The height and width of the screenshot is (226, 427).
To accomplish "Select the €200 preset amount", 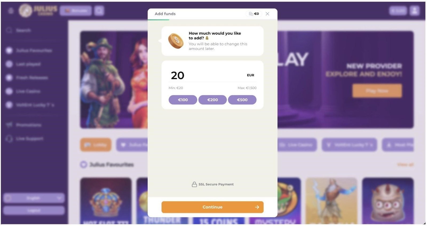I will point(212,100).
